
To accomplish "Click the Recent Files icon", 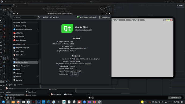I will click(x=14, y=37).
